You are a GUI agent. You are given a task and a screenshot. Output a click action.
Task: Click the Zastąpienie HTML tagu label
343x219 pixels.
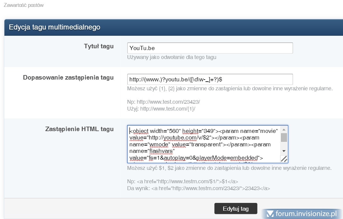pos(79,129)
